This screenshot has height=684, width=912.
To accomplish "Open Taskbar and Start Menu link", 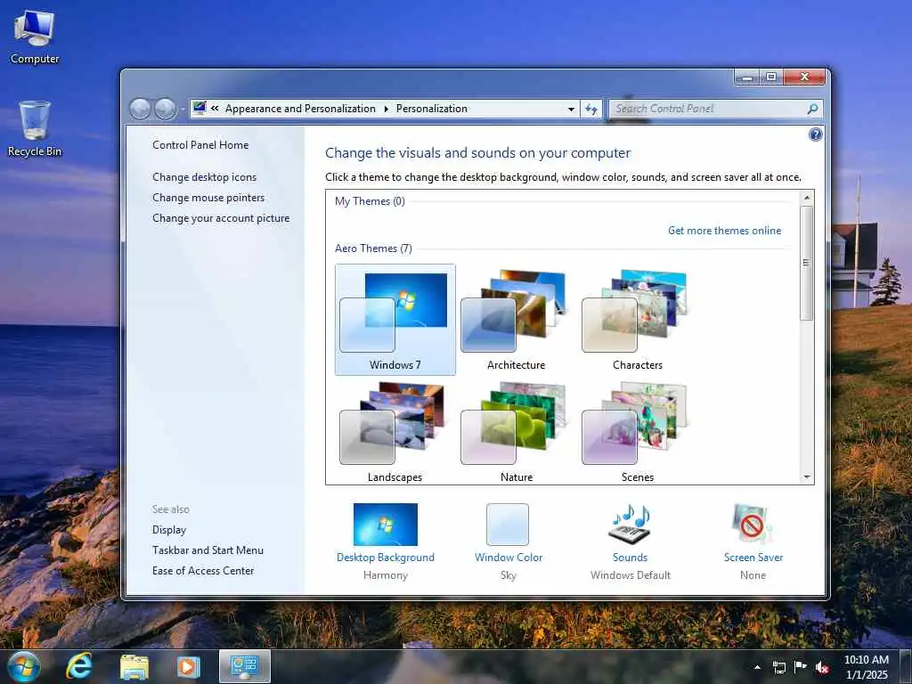I will pos(208,550).
